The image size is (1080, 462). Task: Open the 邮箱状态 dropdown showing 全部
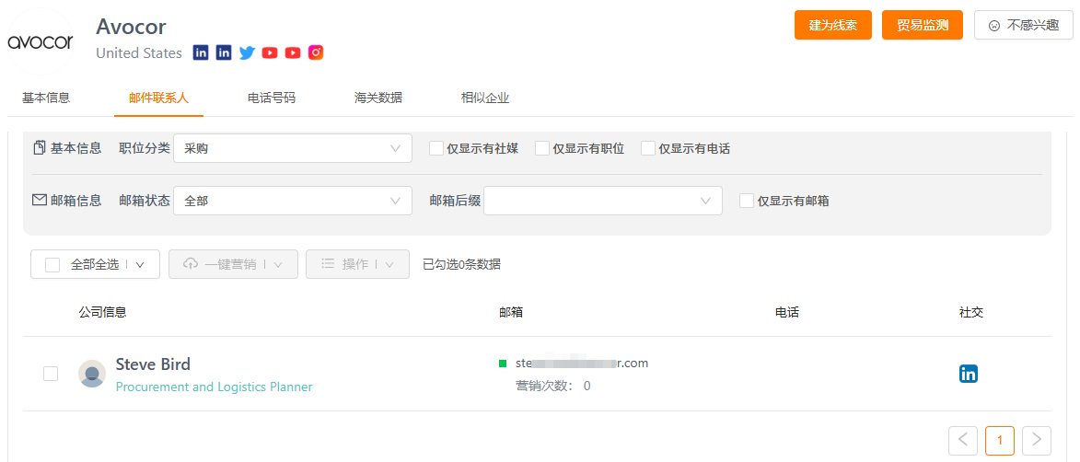(x=293, y=201)
